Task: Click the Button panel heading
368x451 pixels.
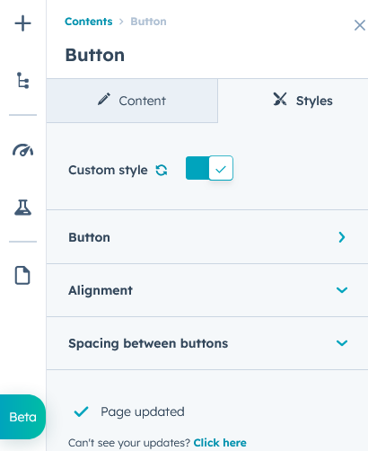Action: (95, 55)
